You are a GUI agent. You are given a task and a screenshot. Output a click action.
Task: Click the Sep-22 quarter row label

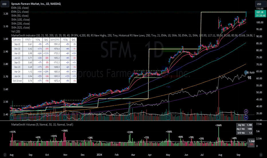[17, 44]
